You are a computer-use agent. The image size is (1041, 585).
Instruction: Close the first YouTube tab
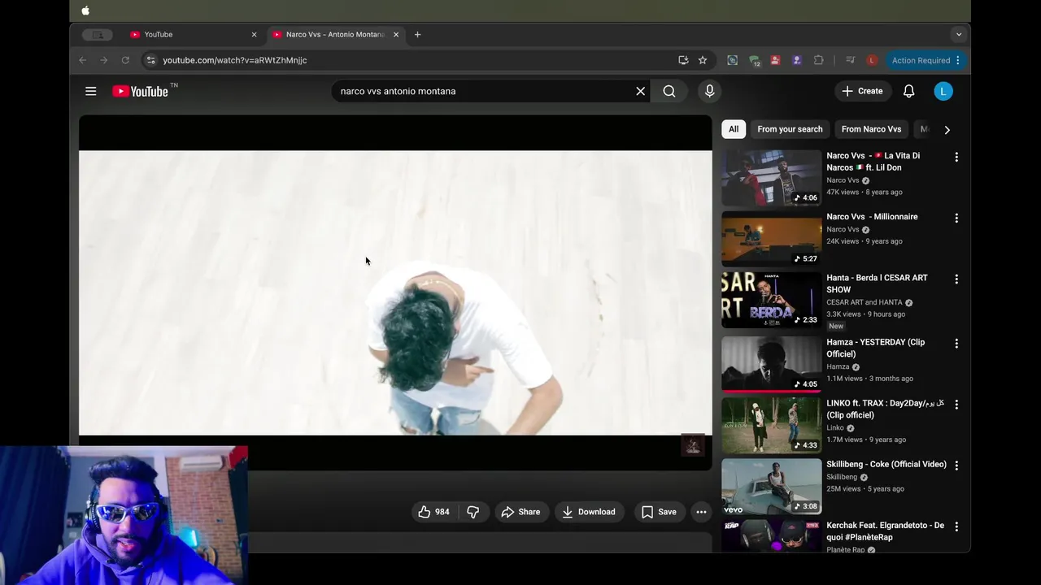(x=254, y=34)
